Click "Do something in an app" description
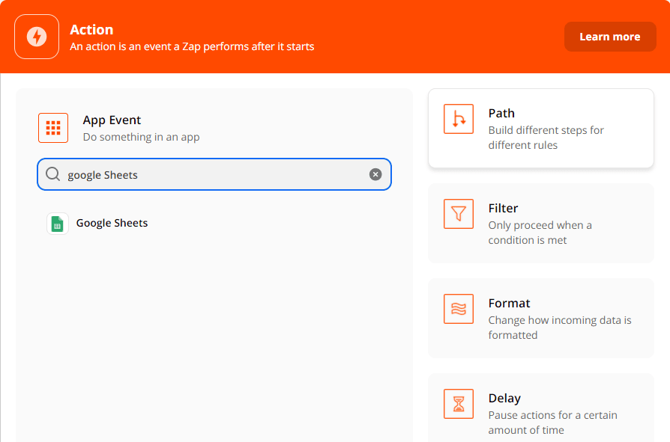 tap(141, 137)
